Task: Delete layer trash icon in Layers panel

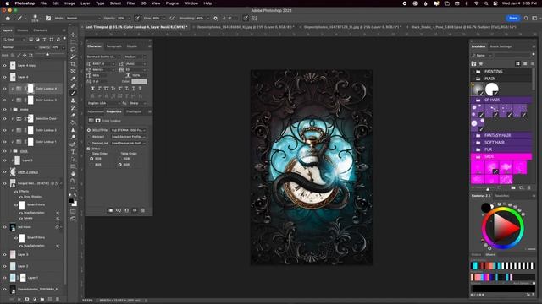Action: tap(58, 299)
